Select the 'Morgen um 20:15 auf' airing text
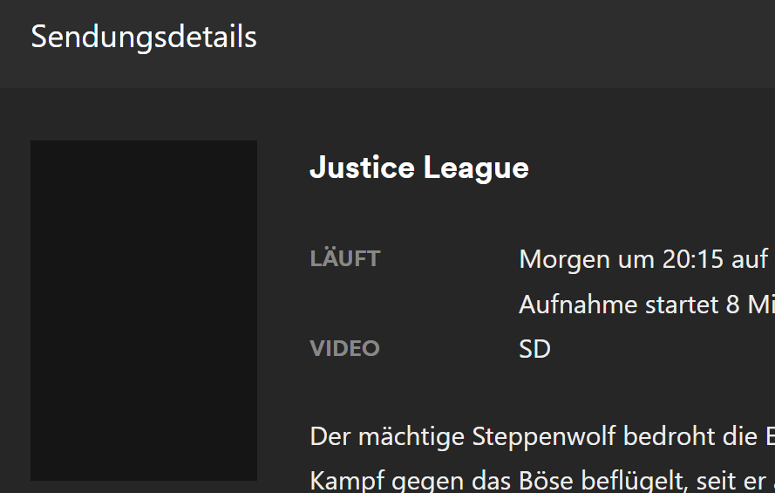Image resolution: width=775 pixels, height=493 pixels. [x=643, y=260]
